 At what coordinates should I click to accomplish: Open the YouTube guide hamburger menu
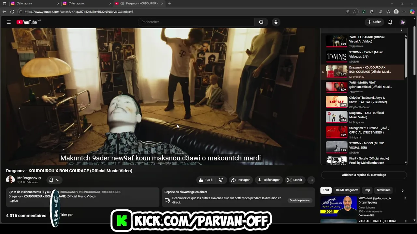click(9, 22)
